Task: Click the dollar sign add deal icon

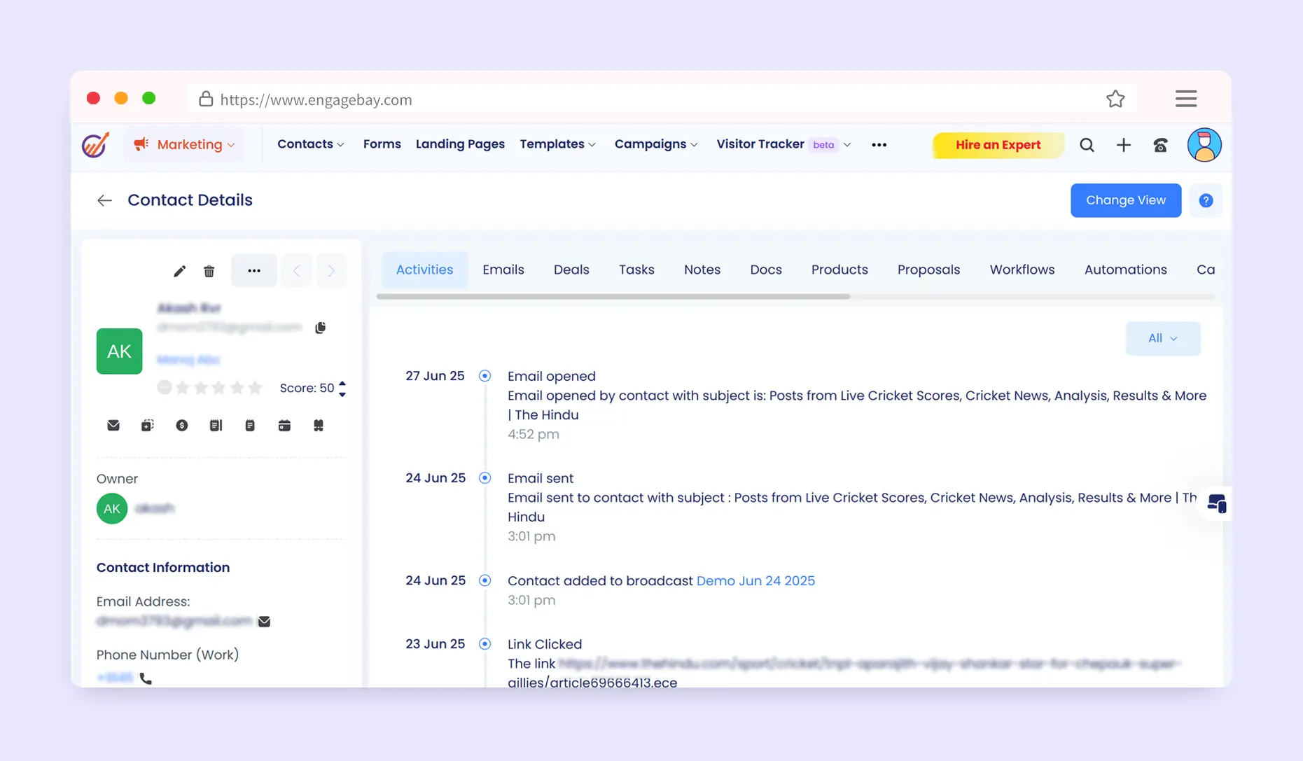Action: [x=181, y=426]
